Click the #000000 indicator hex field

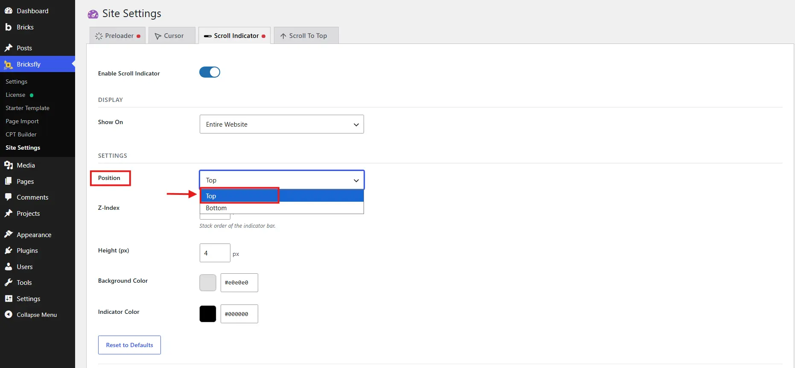pyautogui.click(x=239, y=314)
